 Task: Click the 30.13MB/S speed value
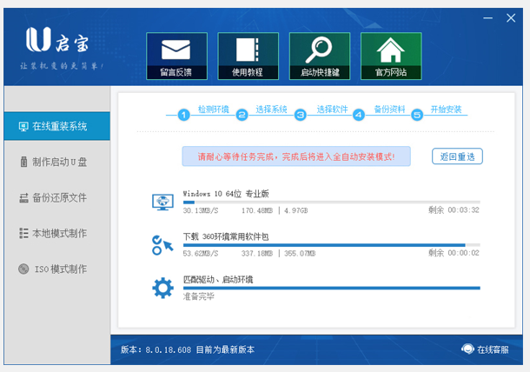[x=201, y=210]
